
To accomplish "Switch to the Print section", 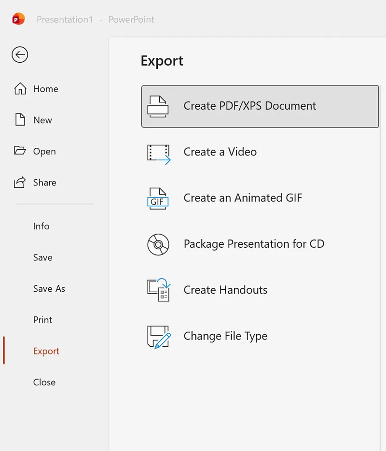I will pos(42,320).
